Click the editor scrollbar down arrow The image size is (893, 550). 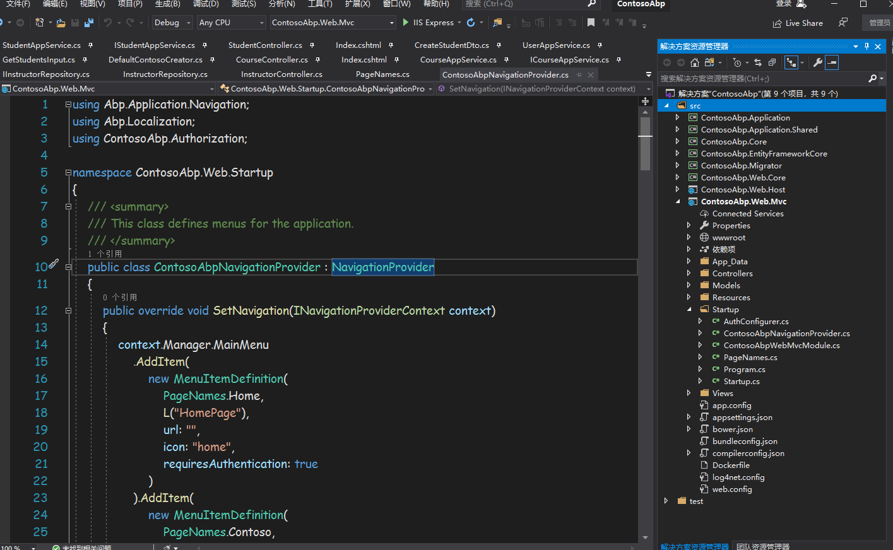tap(645, 537)
